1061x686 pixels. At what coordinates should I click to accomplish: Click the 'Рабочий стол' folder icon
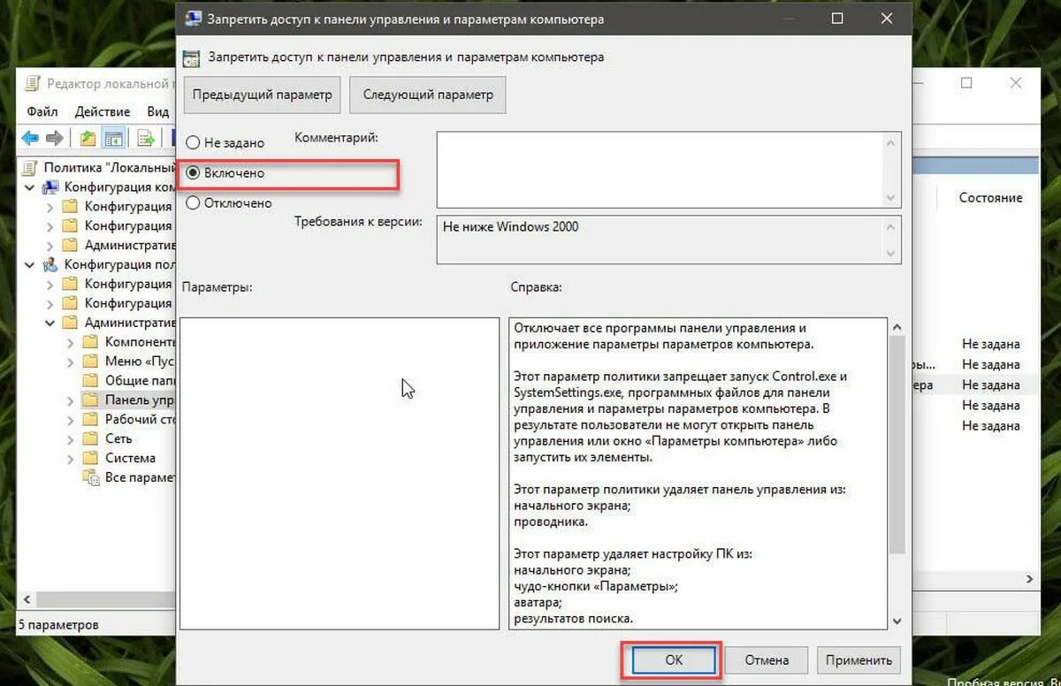(90, 419)
